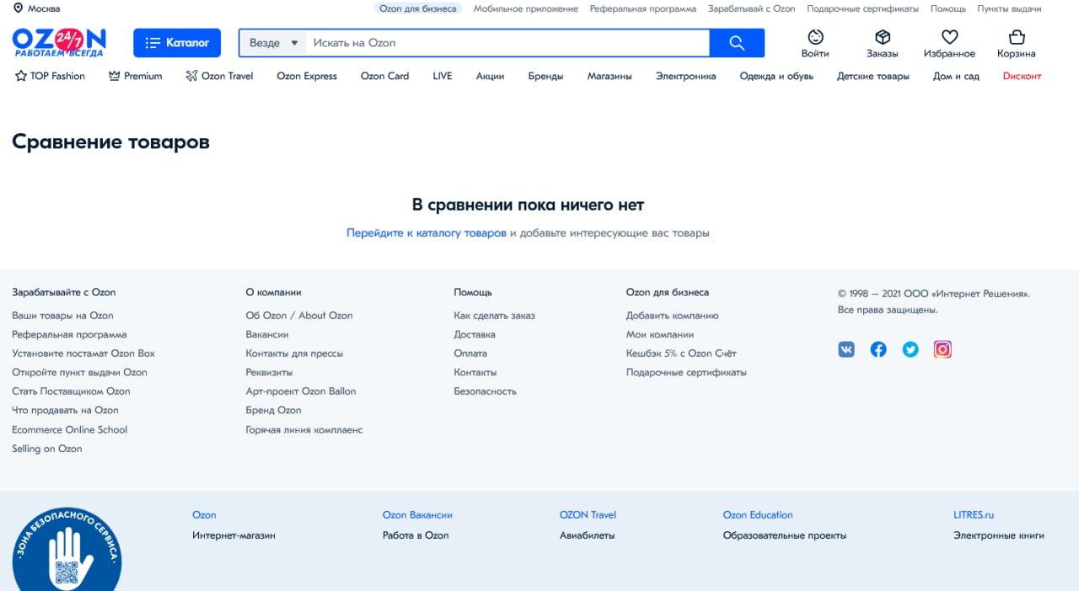Click OZON Travel bottom link

pos(588,515)
